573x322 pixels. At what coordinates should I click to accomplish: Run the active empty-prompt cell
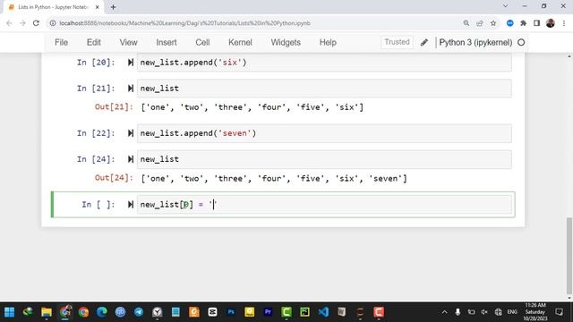pyautogui.click(x=131, y=205)
